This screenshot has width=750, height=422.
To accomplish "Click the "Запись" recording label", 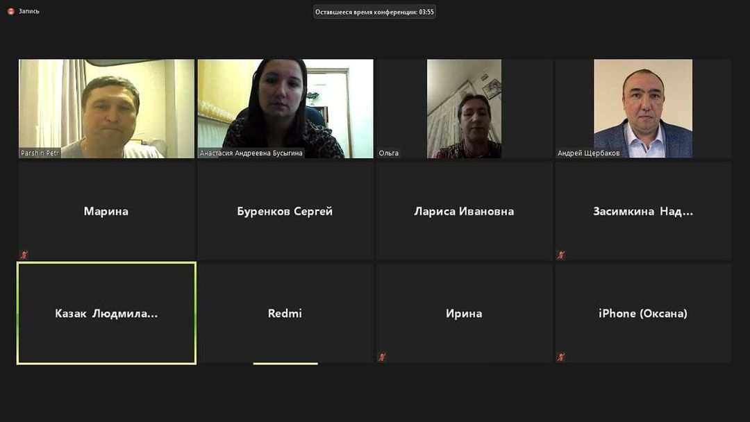I will pyautogui.click(x=28, y=11).
